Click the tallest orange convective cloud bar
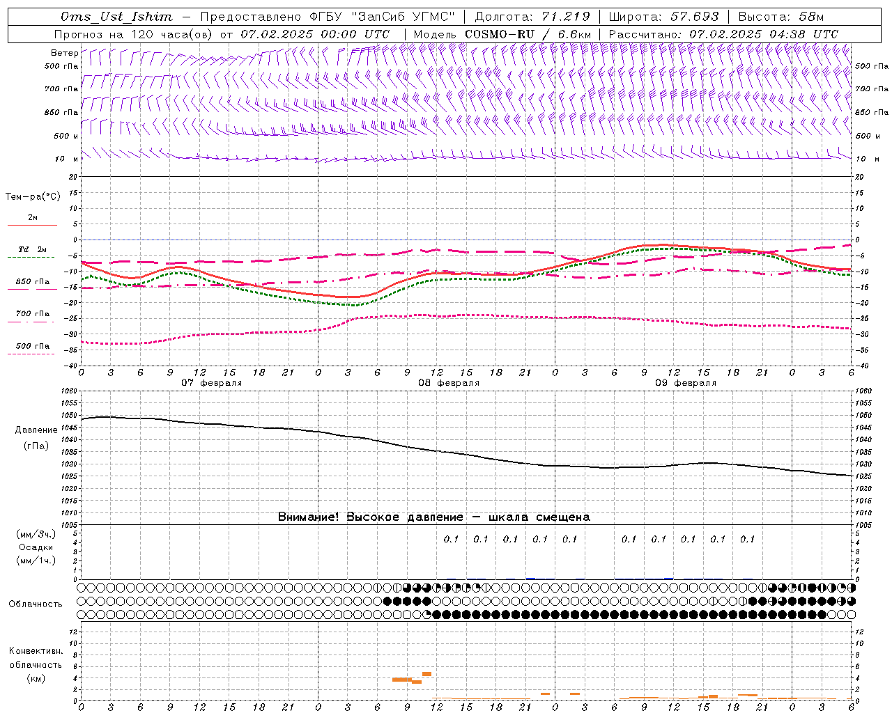Image resolution: width=892 pixels, height=713 pixels. (x=427, y=674)
